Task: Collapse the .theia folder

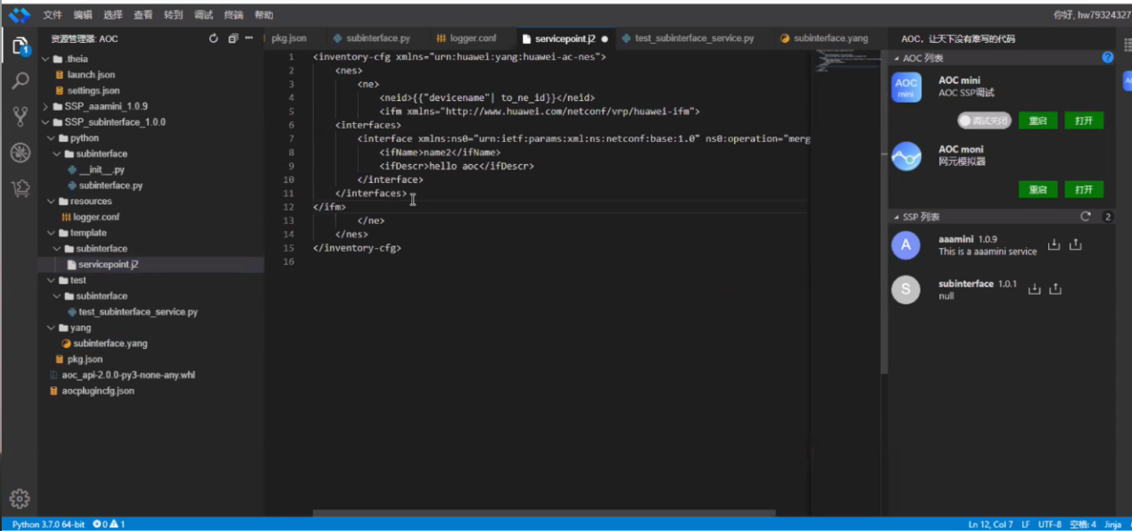Action: [x=46, y=59]
